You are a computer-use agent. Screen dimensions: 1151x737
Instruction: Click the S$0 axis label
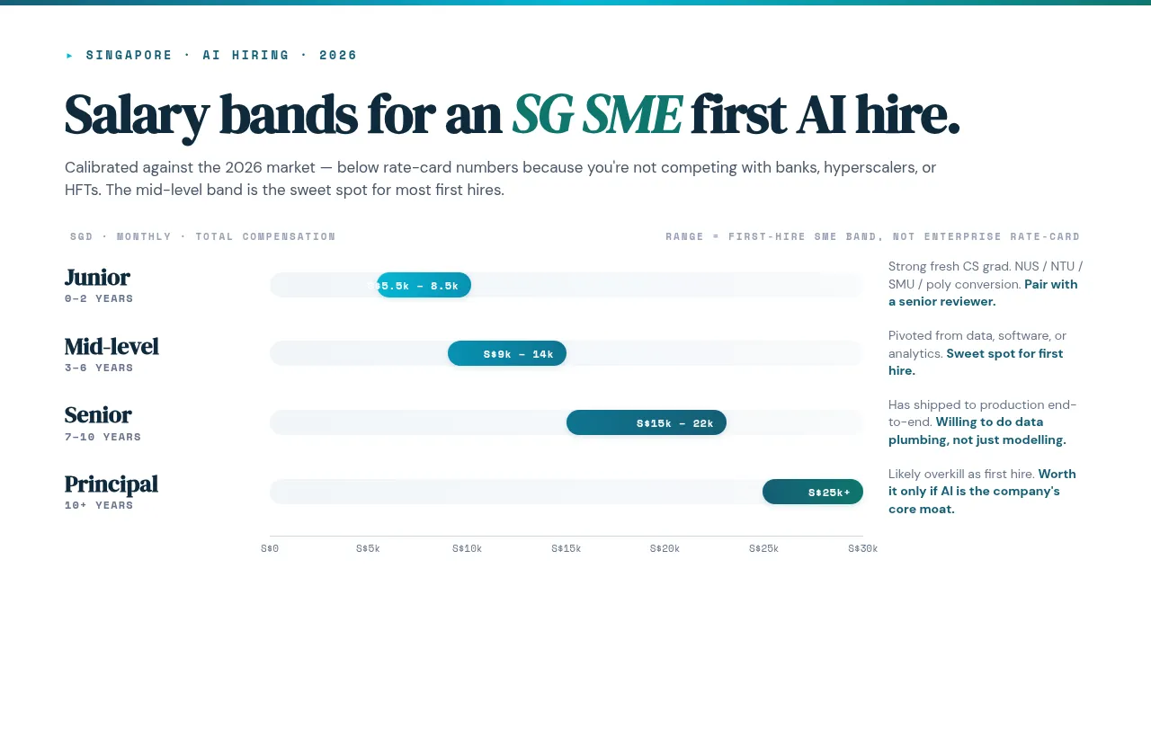point(270,548)
